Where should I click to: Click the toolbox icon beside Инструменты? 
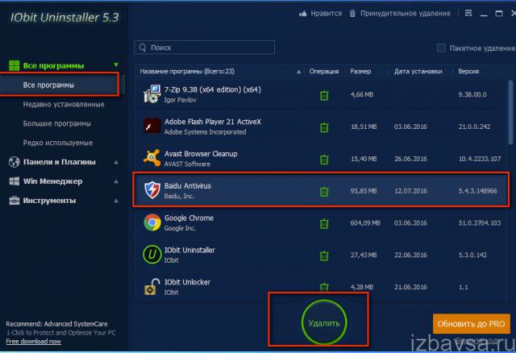pos(15,201)
